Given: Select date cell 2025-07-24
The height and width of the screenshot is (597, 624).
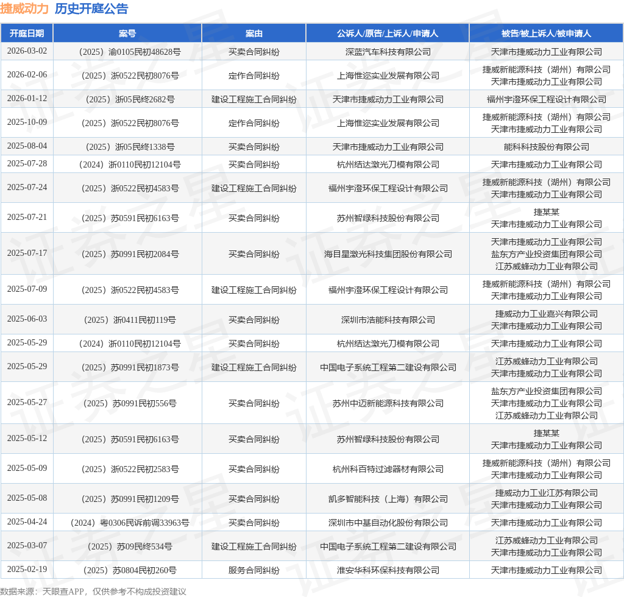Looking at the screenshot, I should coord(27,188).
